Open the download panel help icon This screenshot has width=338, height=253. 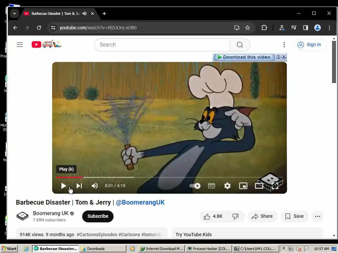pyautogui.click(x=278, y=57)
